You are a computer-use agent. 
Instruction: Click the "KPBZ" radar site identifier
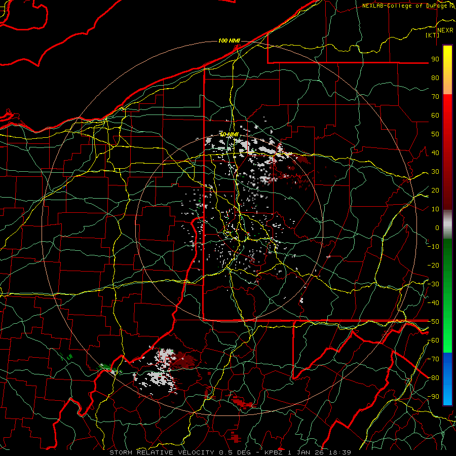pos(275,452)
